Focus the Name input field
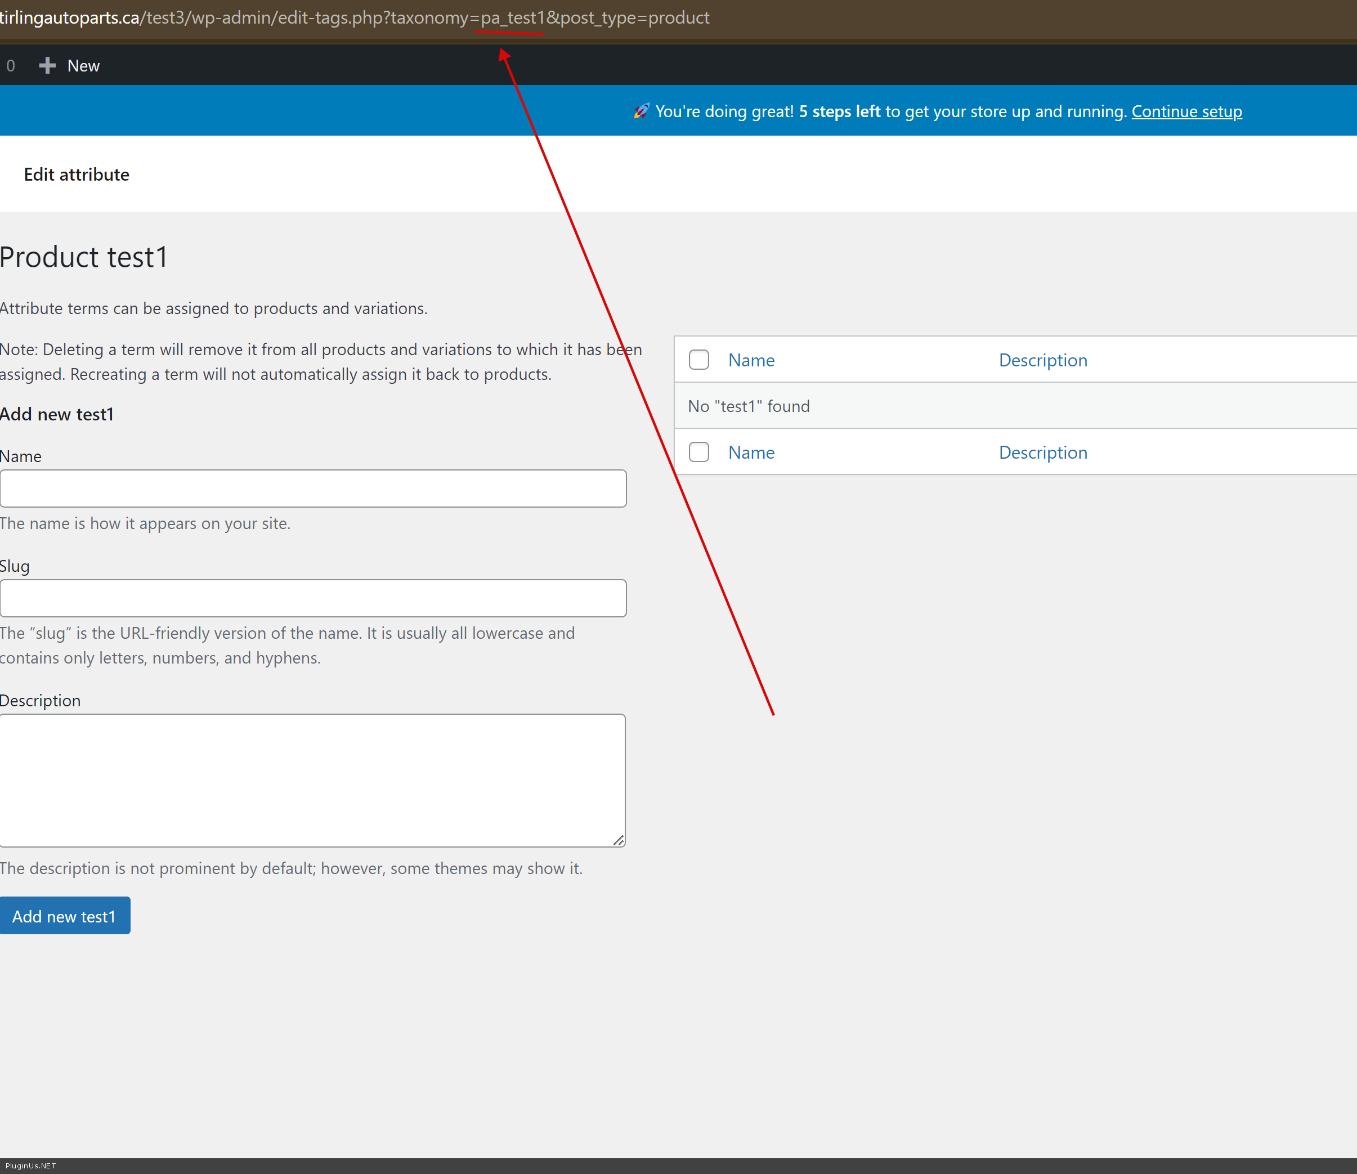 pos(313,488)
